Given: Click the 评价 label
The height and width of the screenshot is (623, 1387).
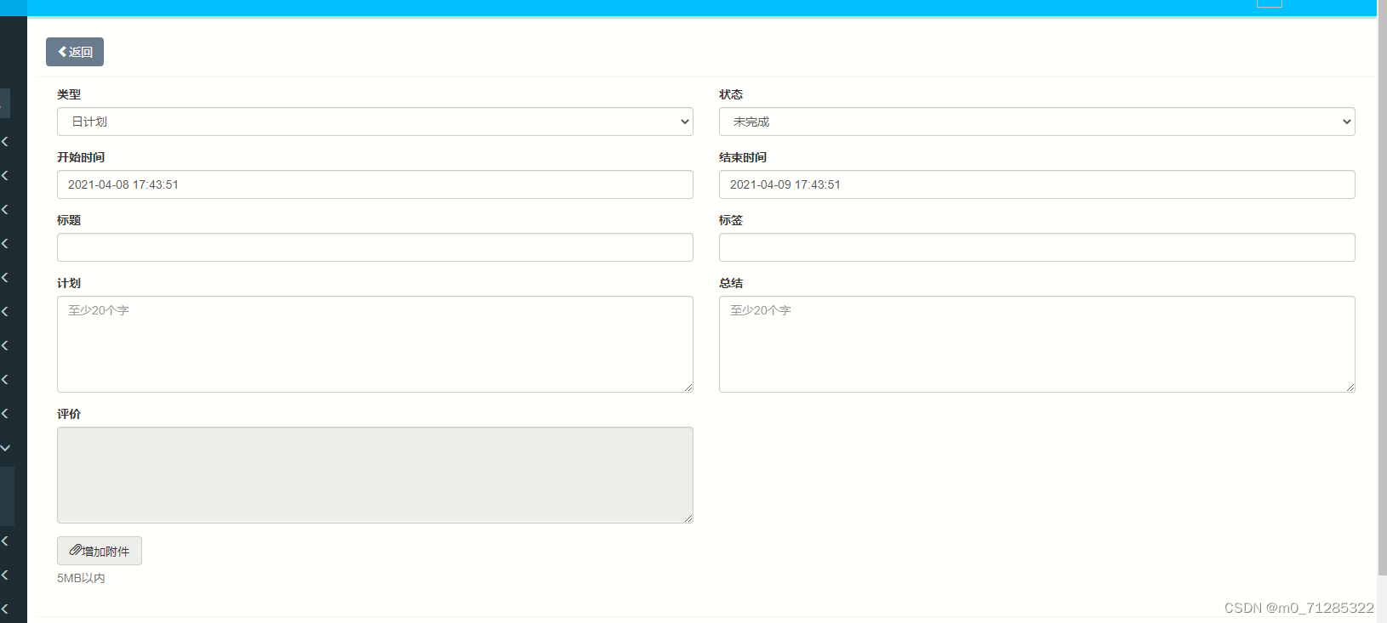Looking at the screenshot, I should [x=69, y=414].
